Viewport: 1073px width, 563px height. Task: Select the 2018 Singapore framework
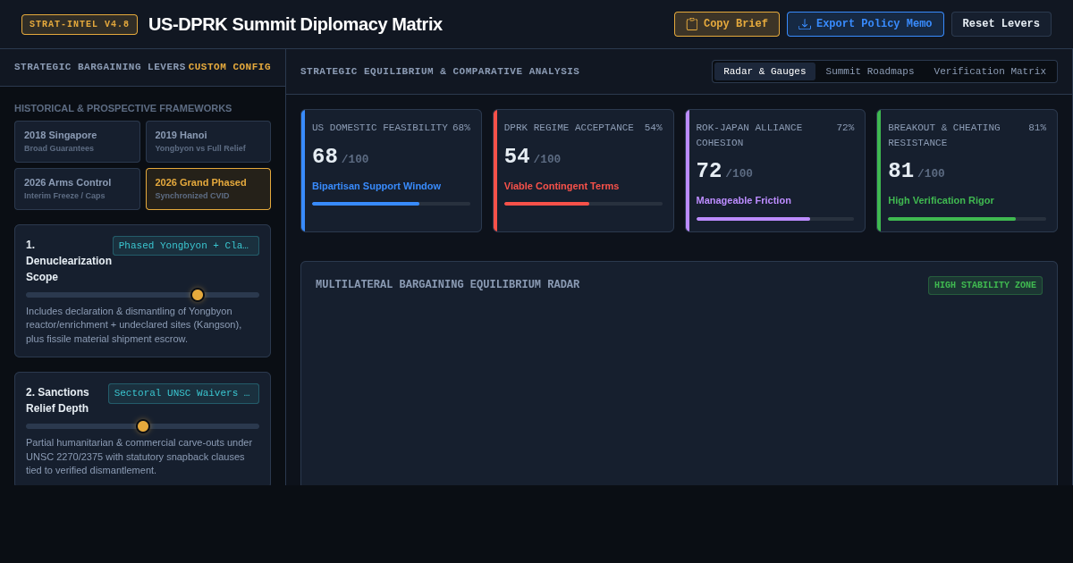pyautogui.click(x=77, y=141)
